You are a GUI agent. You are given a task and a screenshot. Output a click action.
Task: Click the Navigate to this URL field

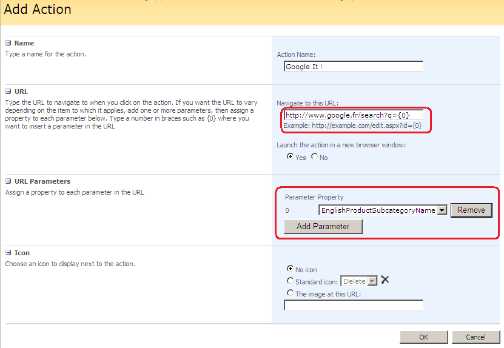(353, 115)
